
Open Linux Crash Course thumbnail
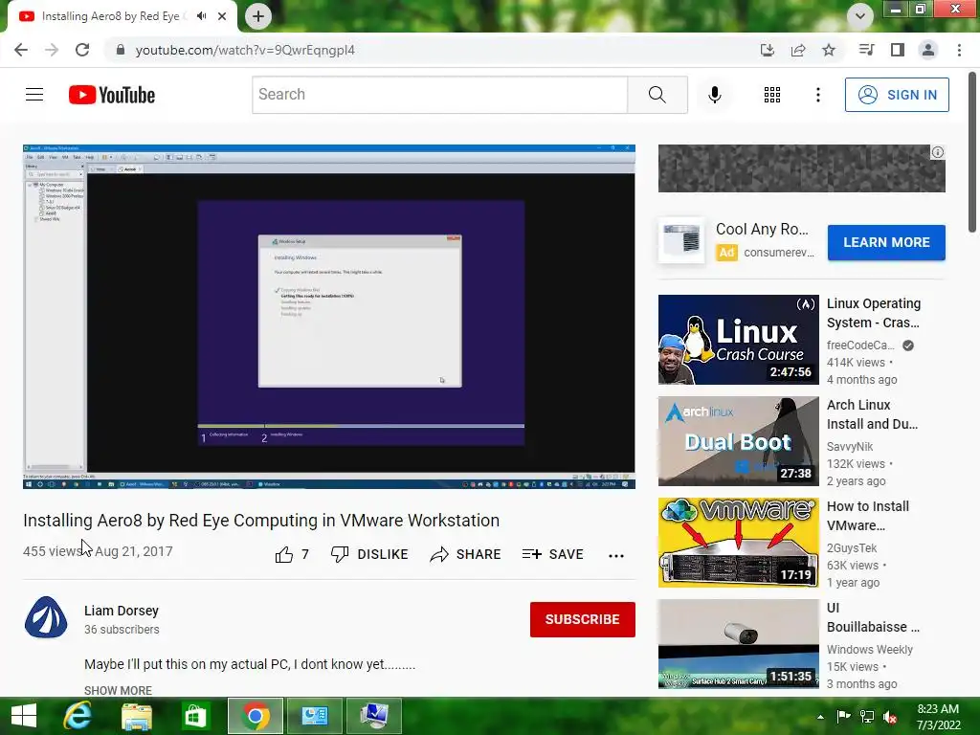pyautogui.click(x=738, y=340)
